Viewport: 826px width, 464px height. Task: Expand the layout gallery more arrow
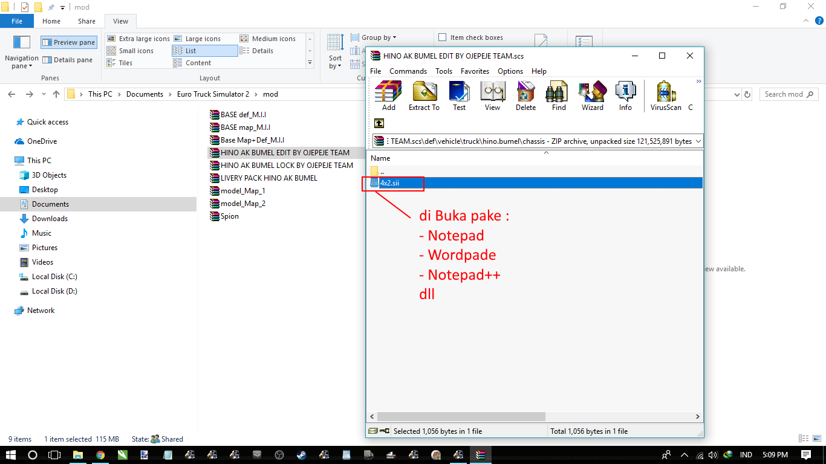(310, 63)
